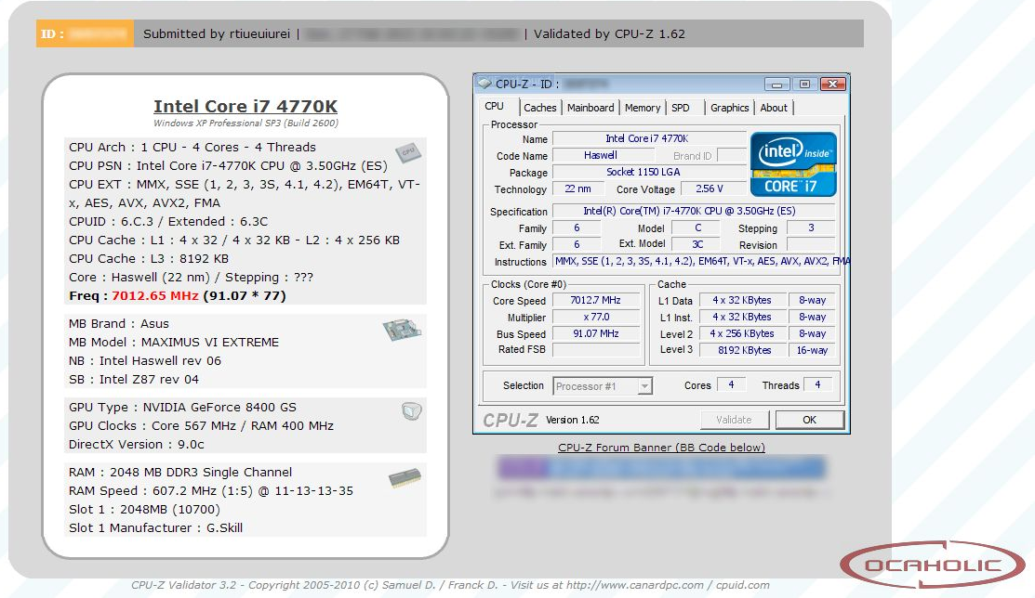This screenshot has width=1035, height=598.
Task: Click the empty Rated FSB field
Action: click(x=595, y=349)
